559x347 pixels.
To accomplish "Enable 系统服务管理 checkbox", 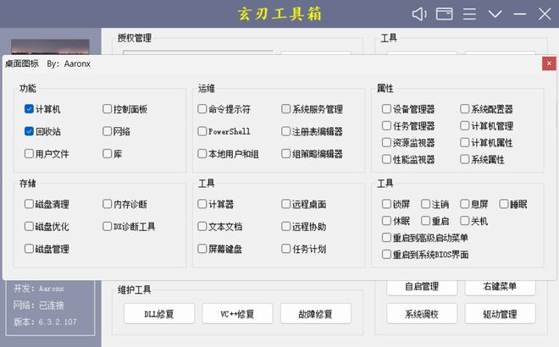I will (x=286, y=108).
